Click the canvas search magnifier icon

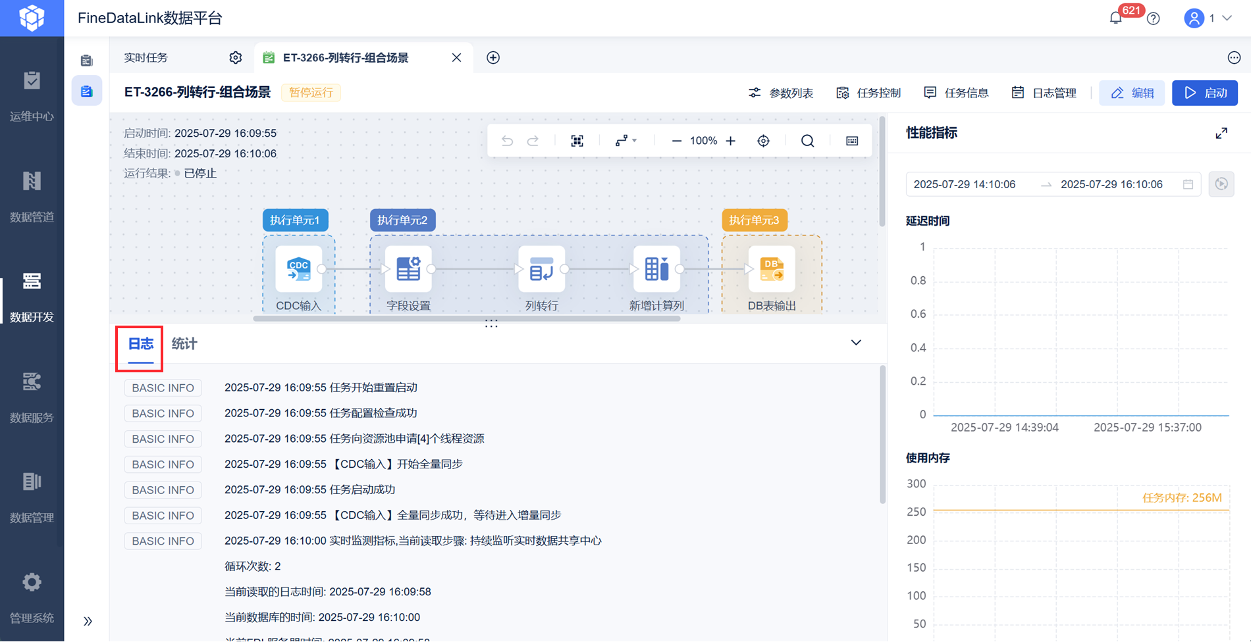coord(808,141)
